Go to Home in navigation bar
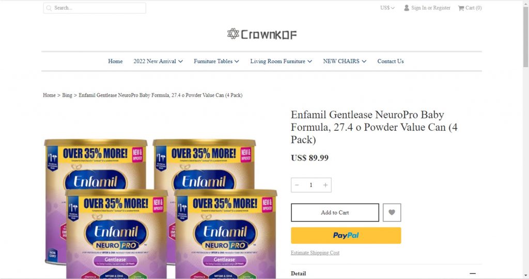Viewport: 529px width, 279px height. (x=115, y=61)
